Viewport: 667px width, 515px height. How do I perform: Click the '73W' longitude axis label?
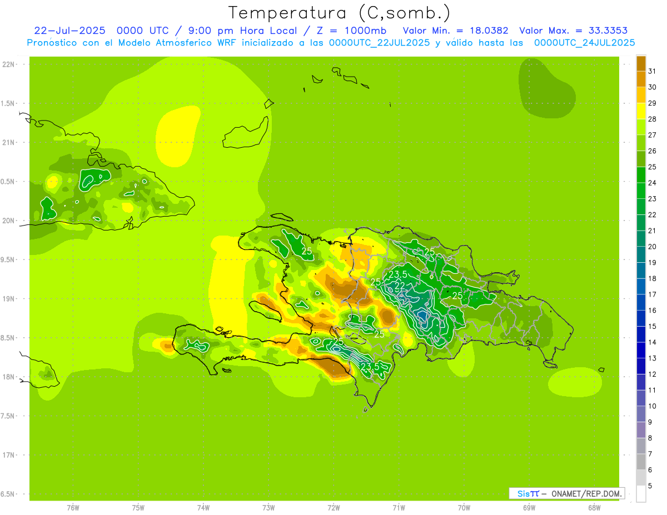coord(268,508)
